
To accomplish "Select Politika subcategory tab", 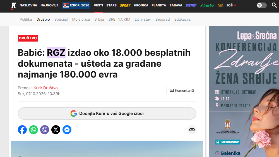I will (x=26, y=19).
